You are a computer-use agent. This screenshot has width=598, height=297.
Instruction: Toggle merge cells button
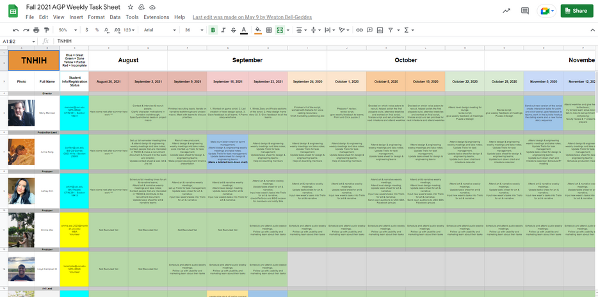tap(280, 30)
